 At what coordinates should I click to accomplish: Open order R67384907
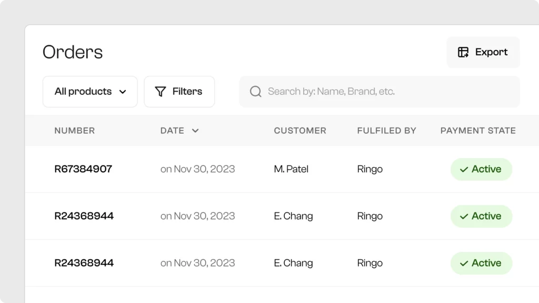coord(83,169)
